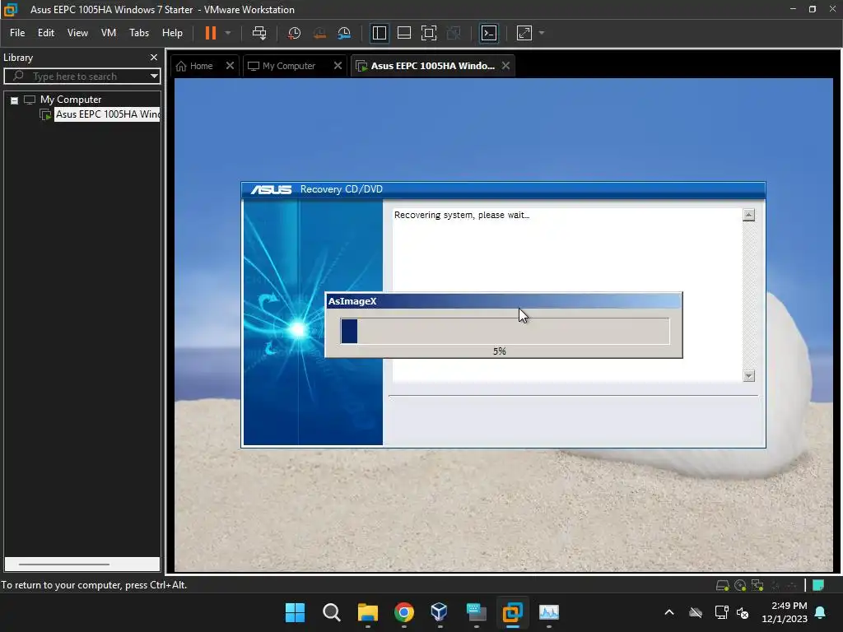Image resolution: width=843 pixels, height=632 pixels.
Task: Click the AsImageX dialog title bar
Action: coord(504,301)
